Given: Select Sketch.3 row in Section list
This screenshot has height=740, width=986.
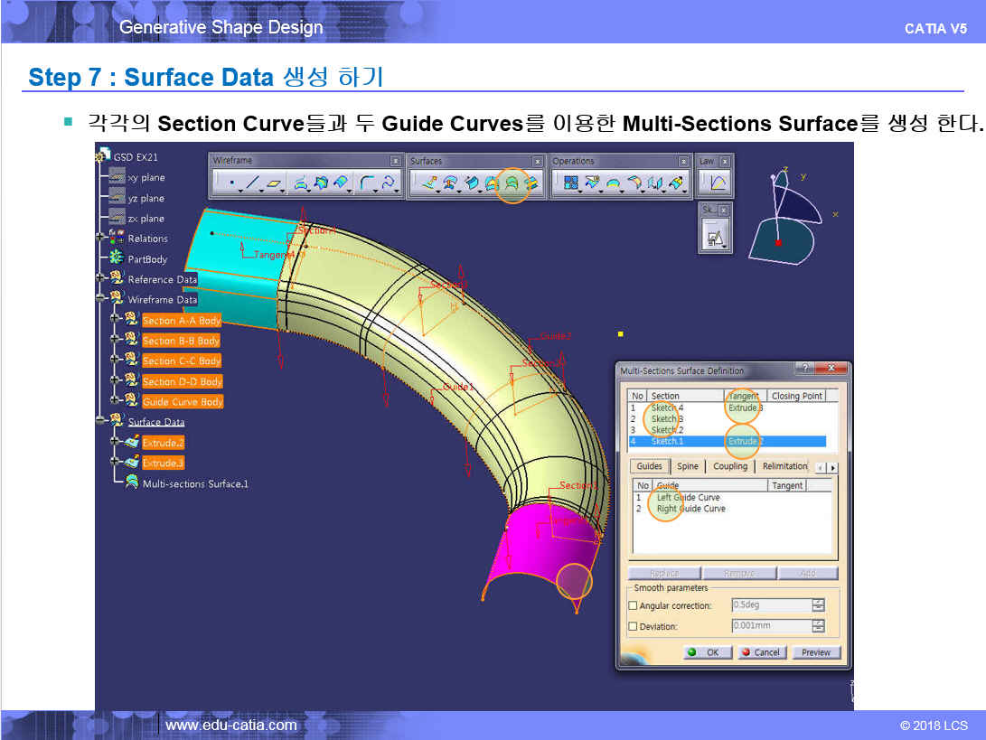Looking at the screenshot, I should pos(667,419).
